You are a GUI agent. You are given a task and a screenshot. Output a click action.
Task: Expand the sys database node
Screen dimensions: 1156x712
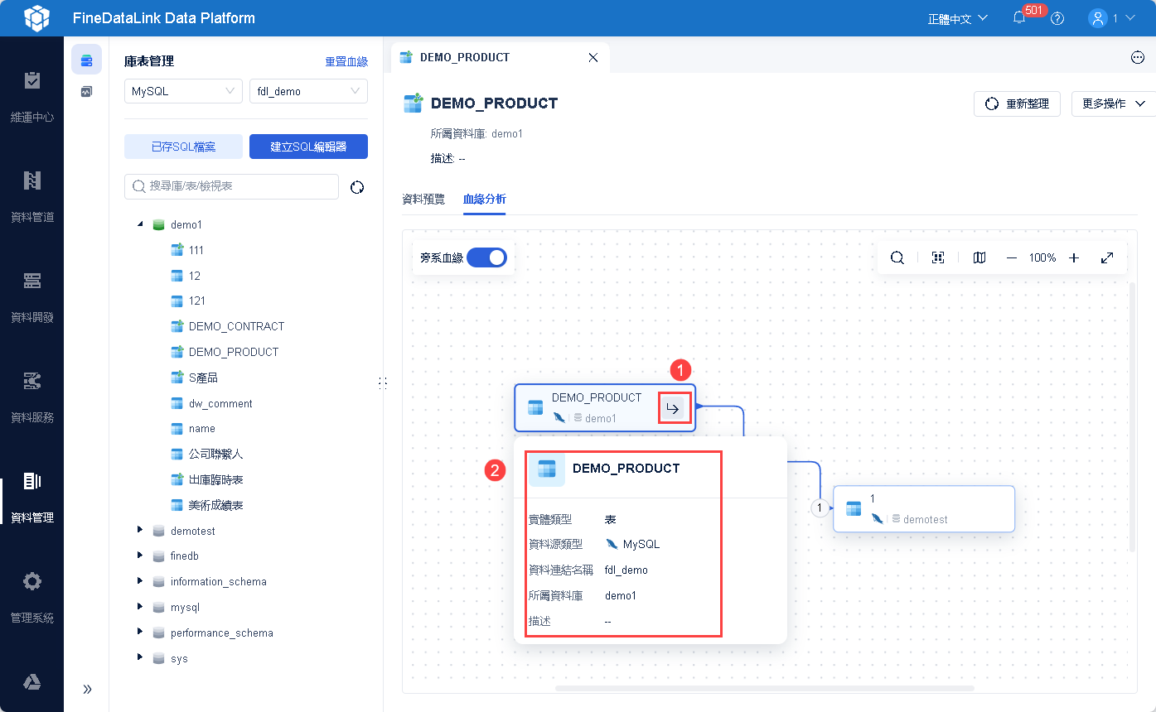click(x=140, y=658)
